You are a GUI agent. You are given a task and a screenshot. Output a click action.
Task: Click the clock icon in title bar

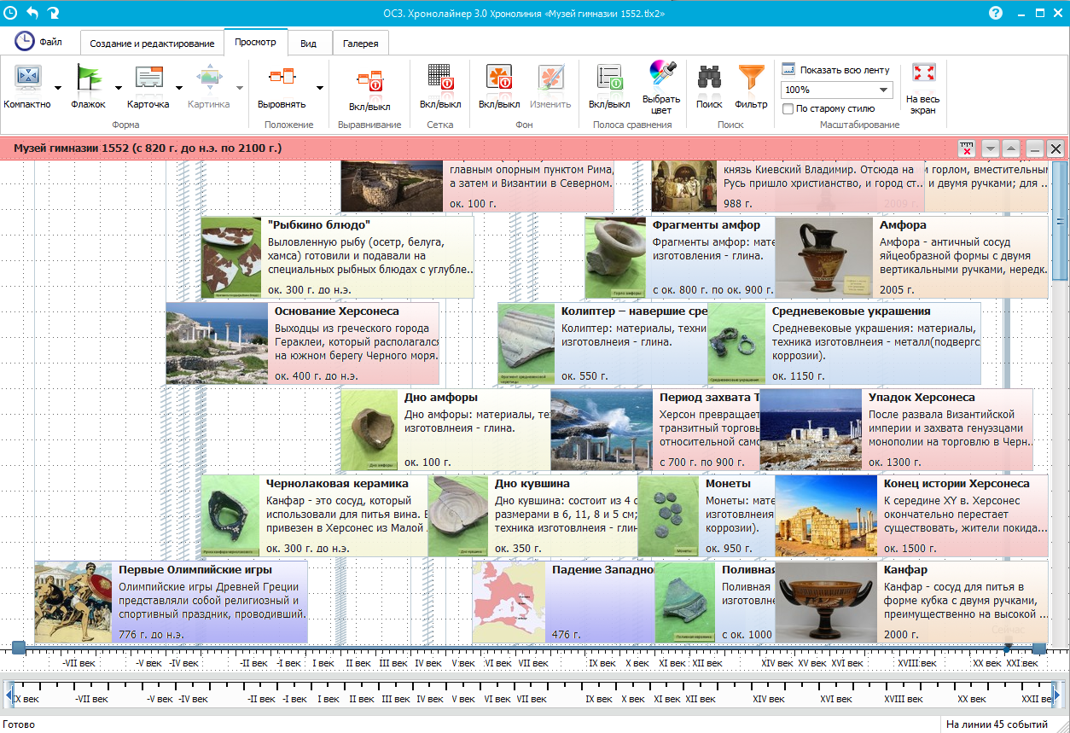(x=11, y=13)
